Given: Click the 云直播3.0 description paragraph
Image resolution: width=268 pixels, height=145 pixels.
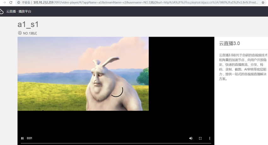Looking at the screenshot, I should 243,67.
